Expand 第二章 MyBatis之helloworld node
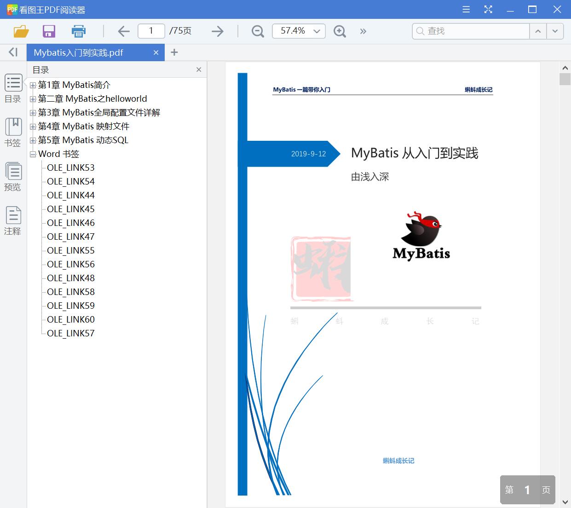 click(x=33, y=99)
